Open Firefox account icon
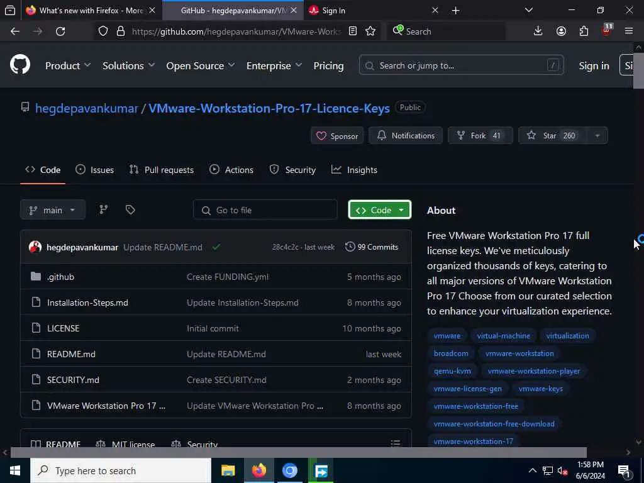 [561, 31]
